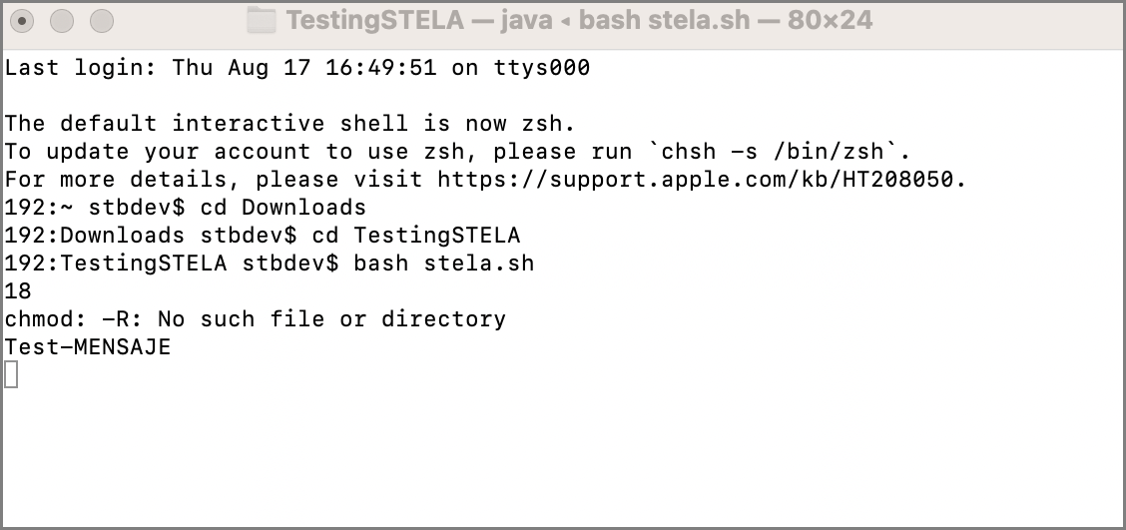Click the "18" output line
Viewport: 1126px width, 530px height.
[x=18, y=290]
